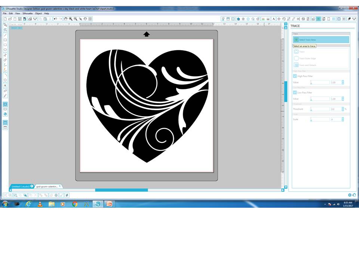The width and height of the screenshot is (359, 269).
Task: Increase Threshold using its up arrow
Action: [x=343, y=108]
